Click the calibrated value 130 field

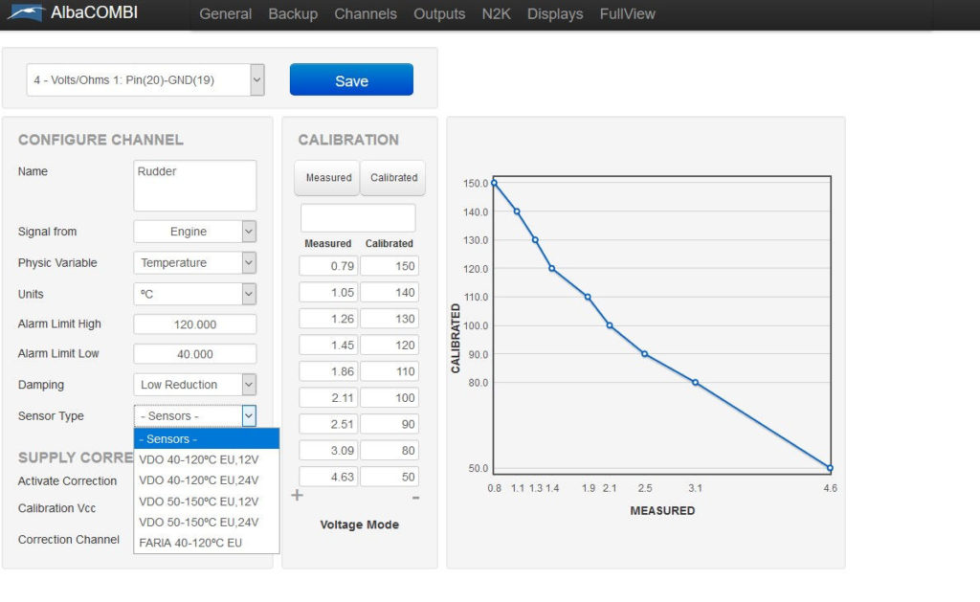390,319
